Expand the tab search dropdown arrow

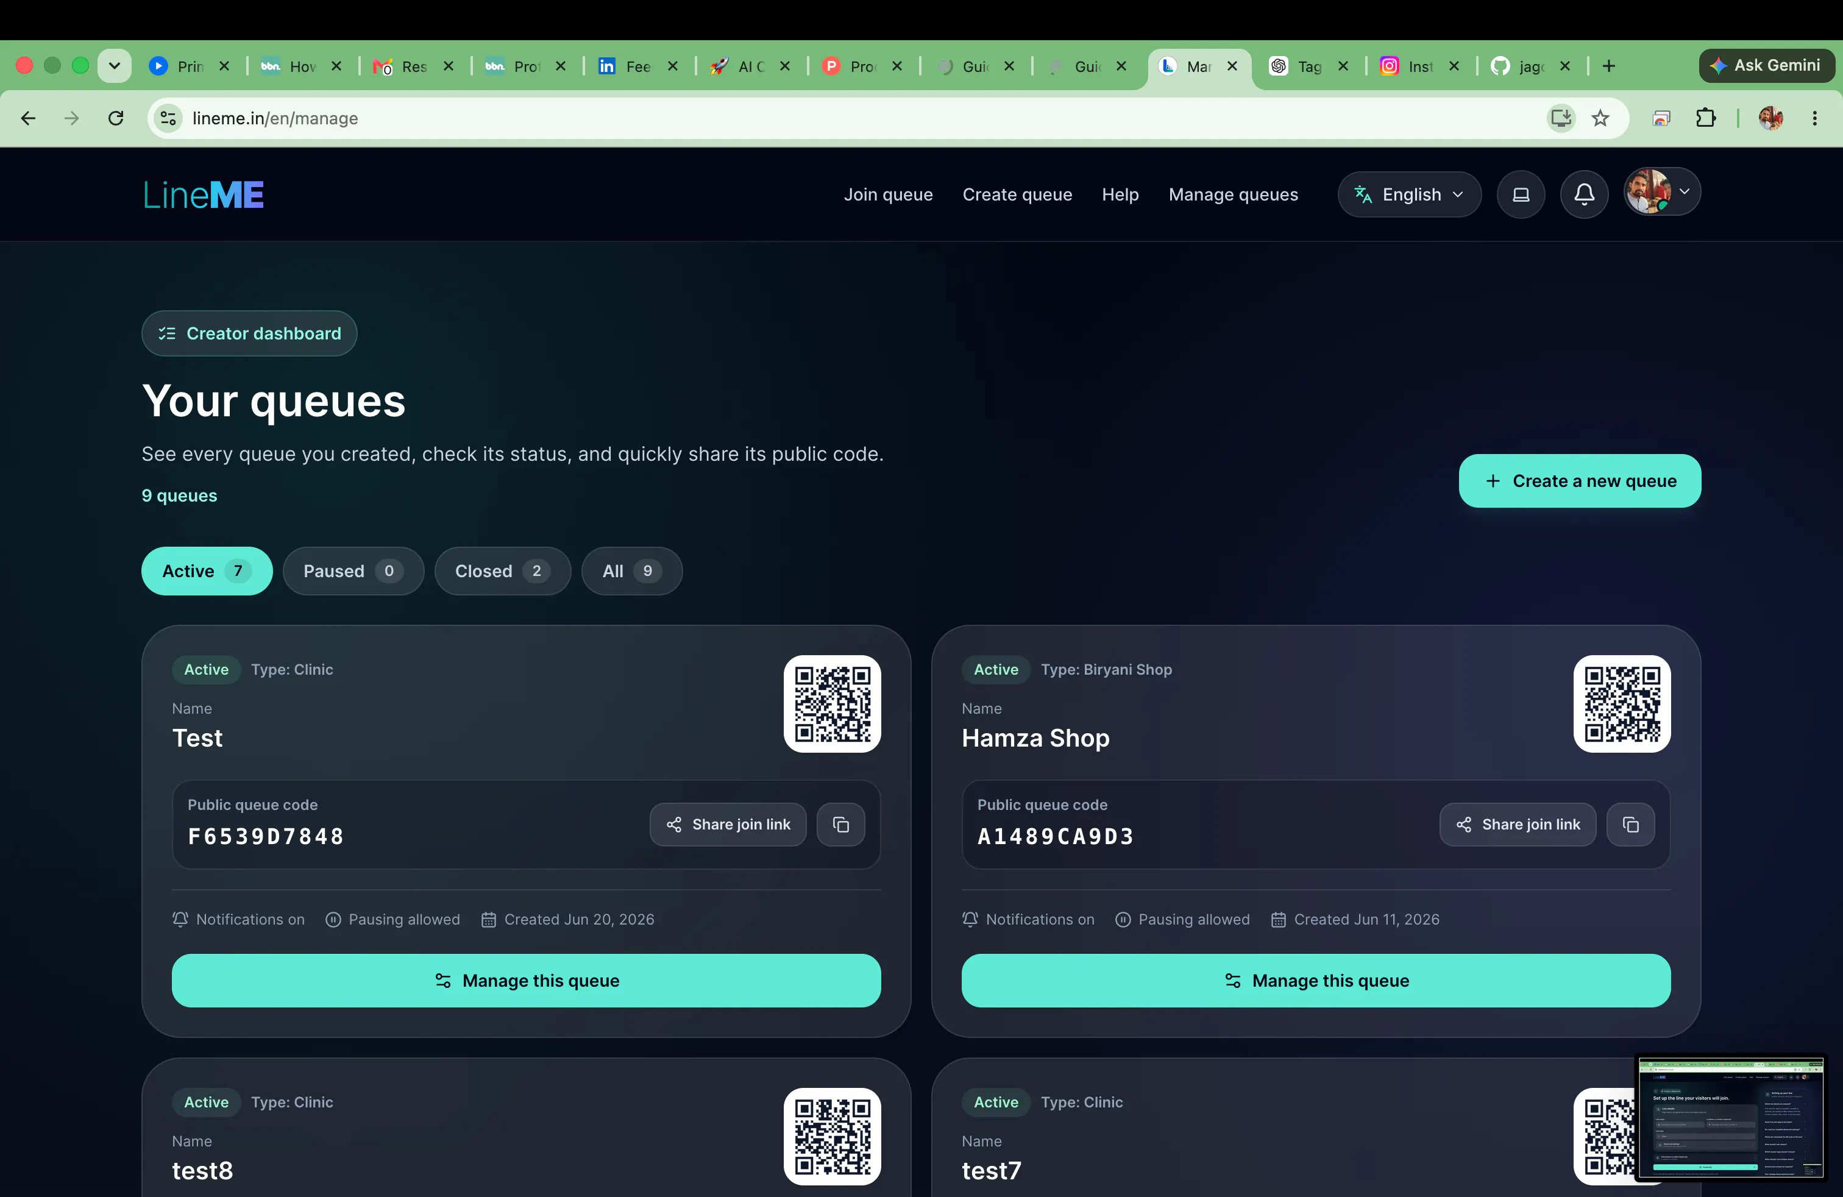click(x=114, y=66)
